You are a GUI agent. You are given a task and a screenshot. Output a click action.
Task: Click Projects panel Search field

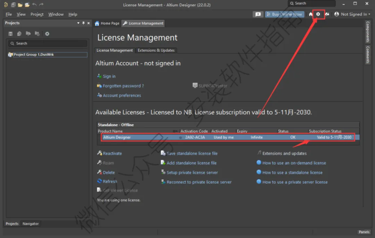click(x=48, y=43)
